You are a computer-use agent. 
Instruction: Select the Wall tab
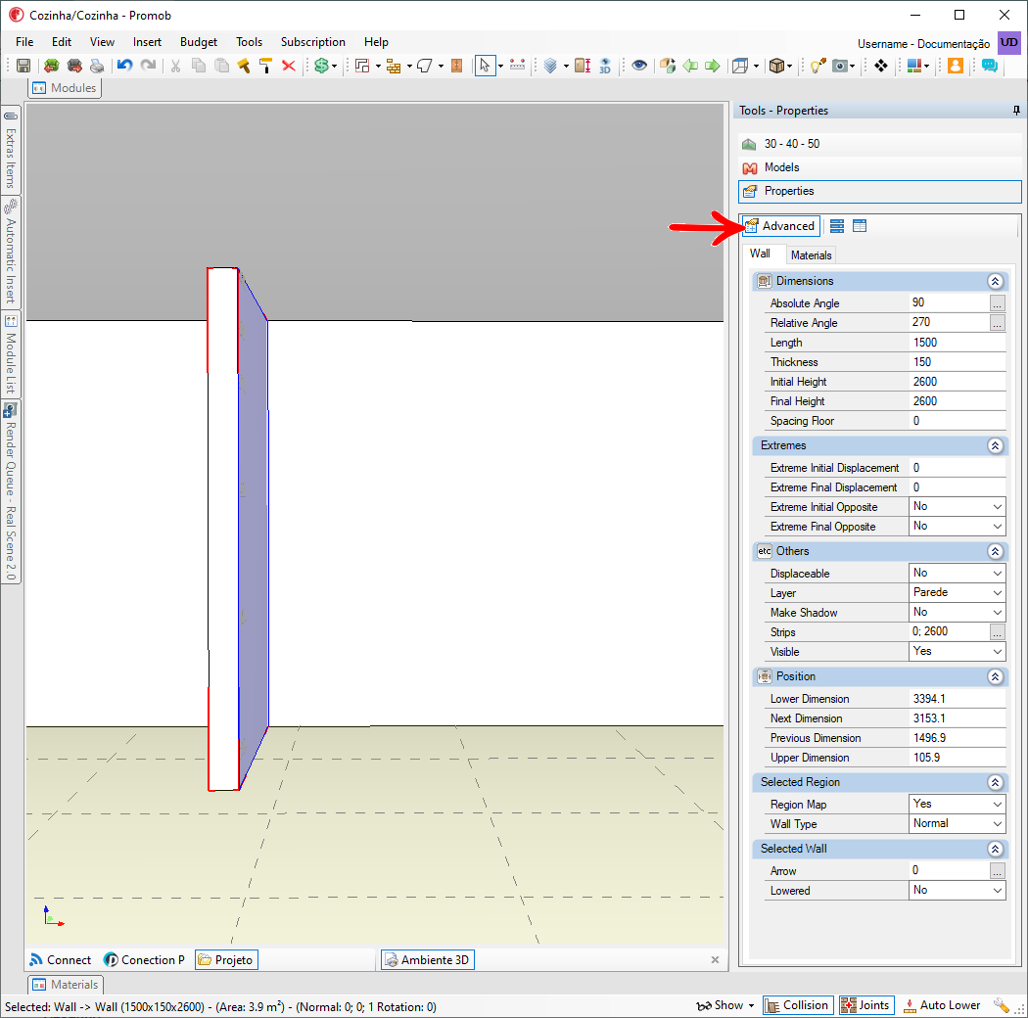[x=761, y=254]
